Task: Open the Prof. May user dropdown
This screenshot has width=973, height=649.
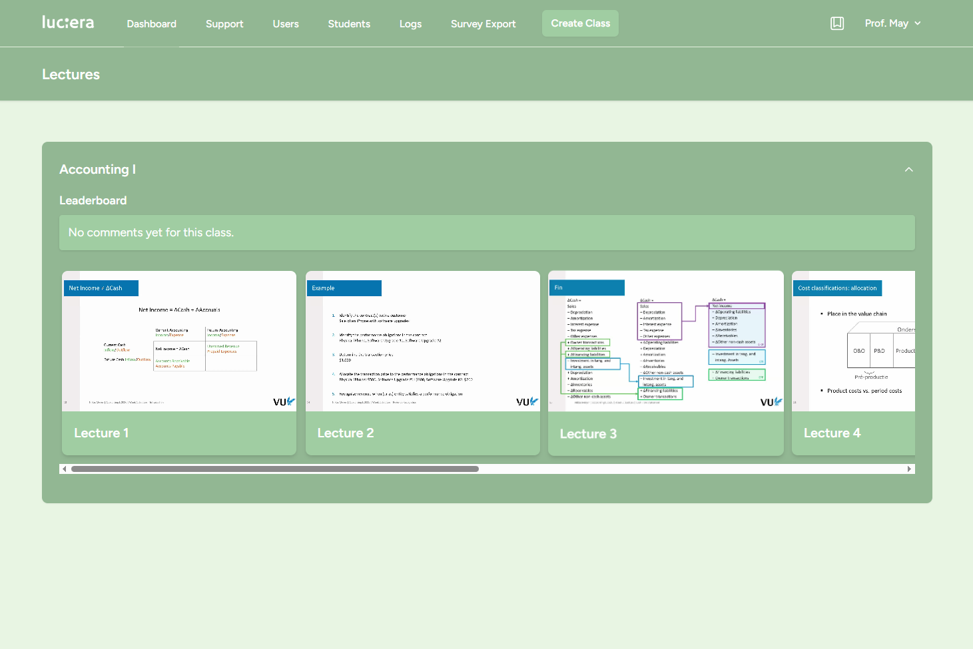Action: (893, 23)
